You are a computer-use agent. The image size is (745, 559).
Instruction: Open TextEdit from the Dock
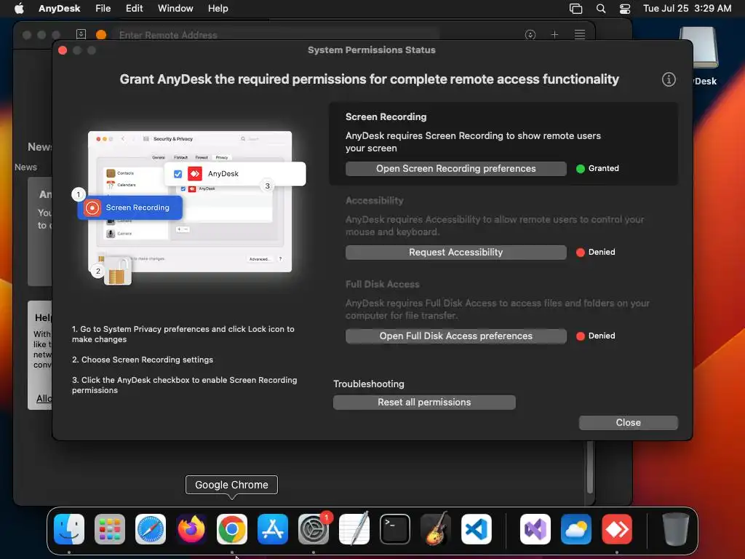(354, 529)
